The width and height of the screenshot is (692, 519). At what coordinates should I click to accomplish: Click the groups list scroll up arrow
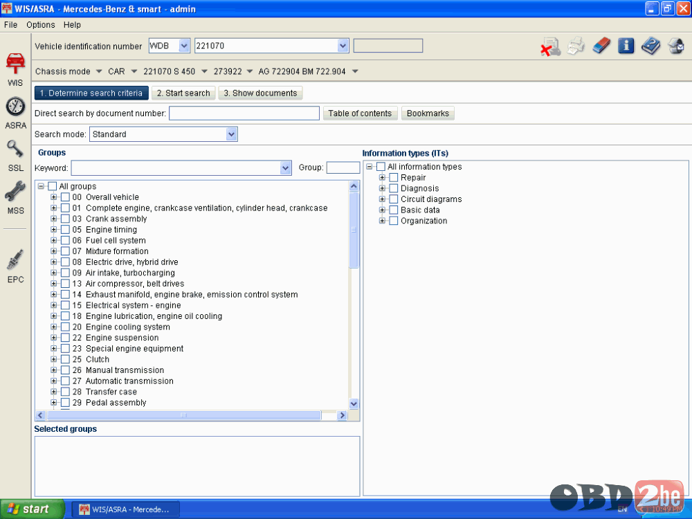click(x=354, y=186)
